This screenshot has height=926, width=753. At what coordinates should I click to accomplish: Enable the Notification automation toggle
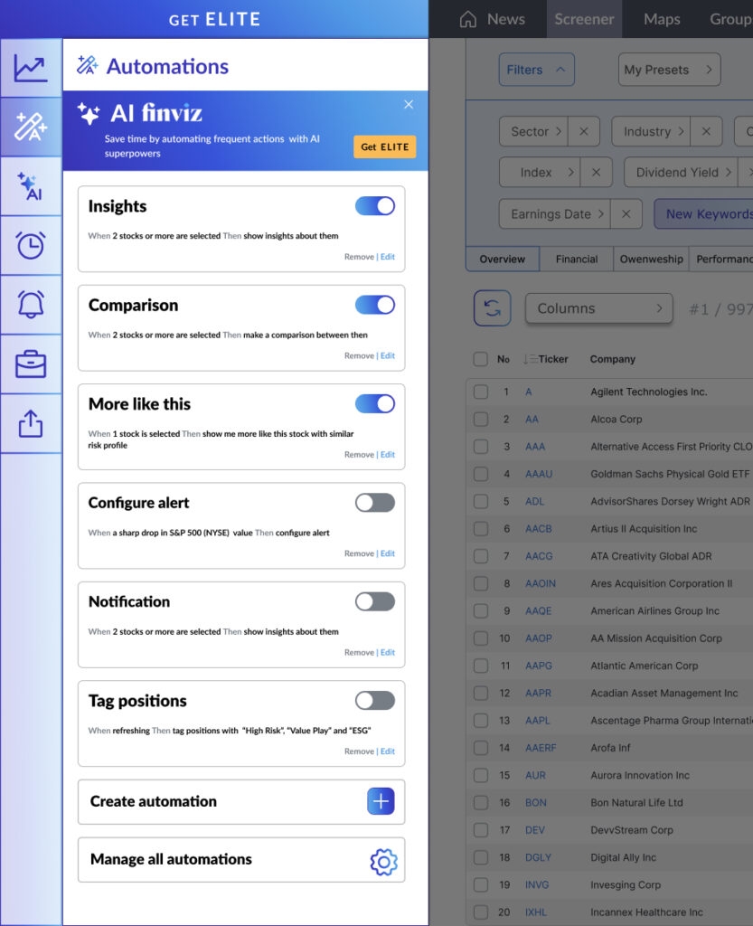tap(375, 601)
